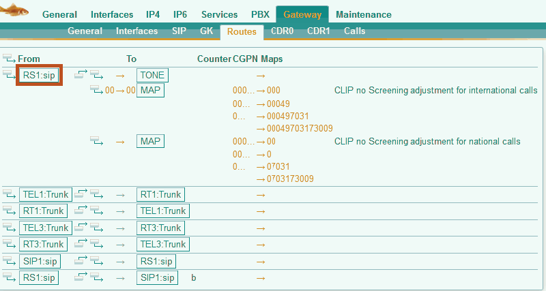Click add-map icon in RT3:Trunk to TEL3:Trunk route
546x291 pixels.
coord(96,245)
